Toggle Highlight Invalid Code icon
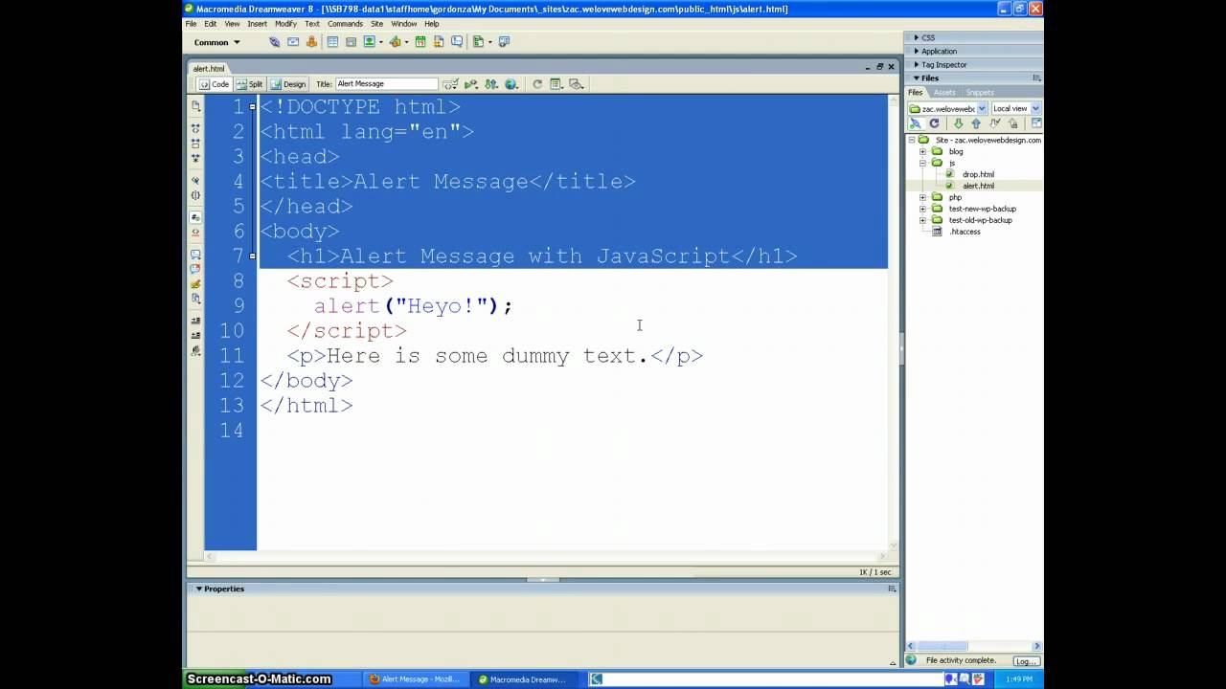 pos(195,233)
